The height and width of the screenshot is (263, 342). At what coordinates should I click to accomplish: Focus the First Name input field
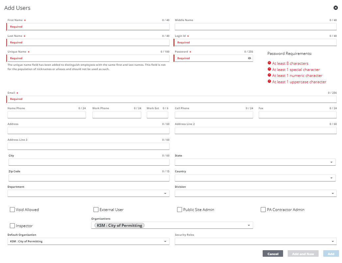[x=88, y=27]
